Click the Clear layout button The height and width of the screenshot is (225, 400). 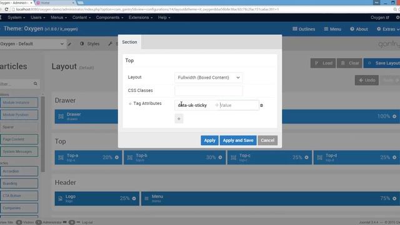click(350, 63)
